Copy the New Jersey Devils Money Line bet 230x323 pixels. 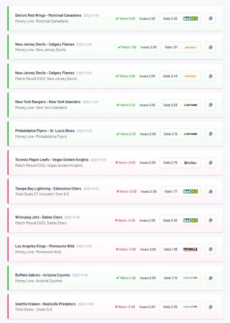coord(210,47)
